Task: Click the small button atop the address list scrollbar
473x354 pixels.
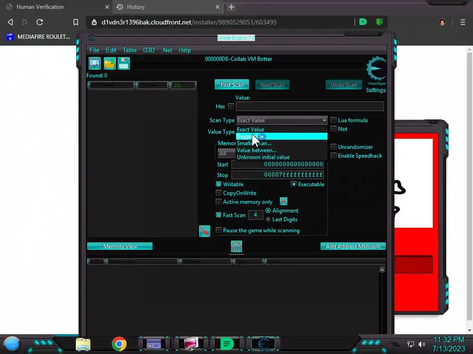Action: [x=382, y=270]
